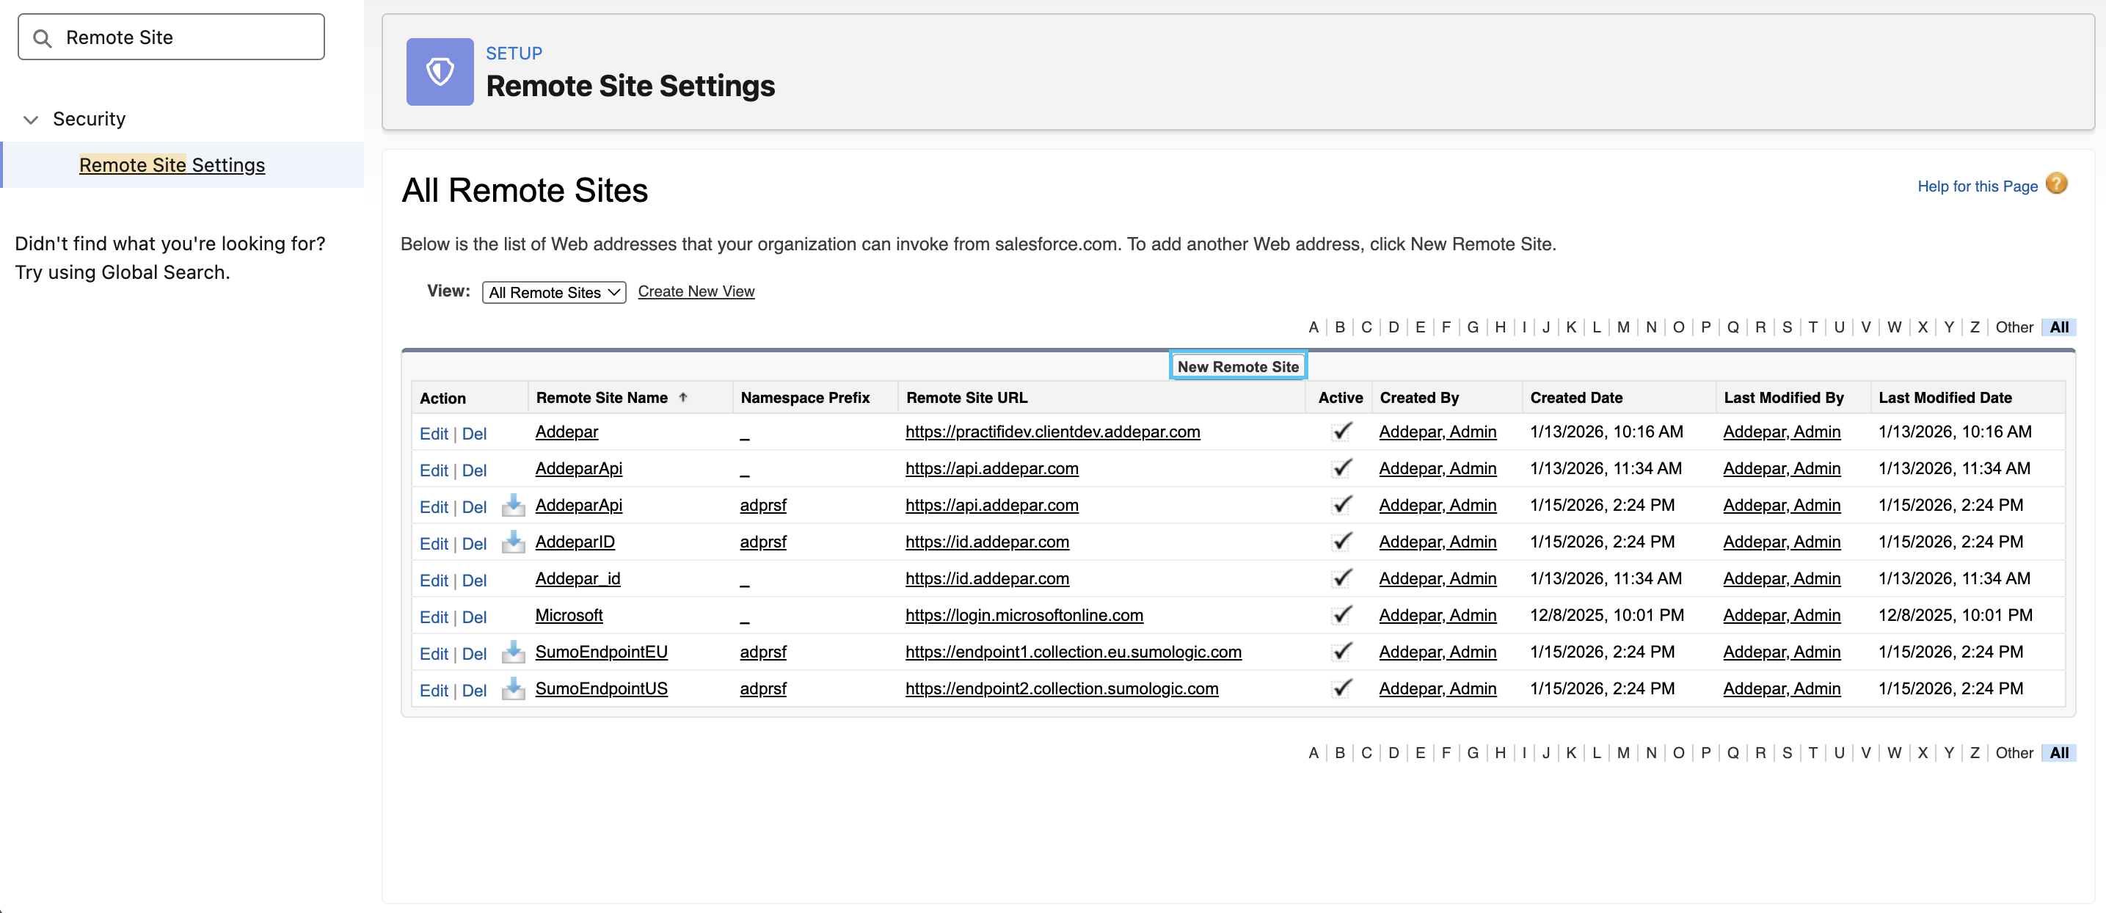Open the Addepar_id remote site link
The height and width of the screenshot is (913, 2106).
tap(577, 578)
